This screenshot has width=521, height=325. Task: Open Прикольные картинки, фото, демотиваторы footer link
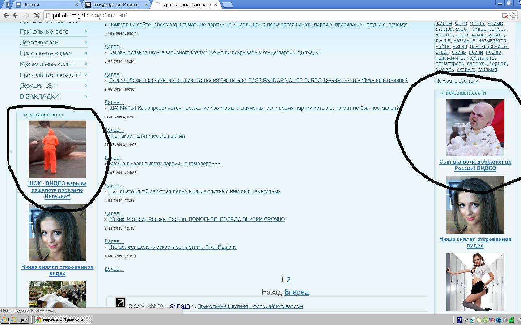pyautogui.click(x=250, y=306)
